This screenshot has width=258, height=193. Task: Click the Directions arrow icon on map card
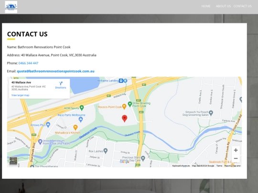point(61,83)
